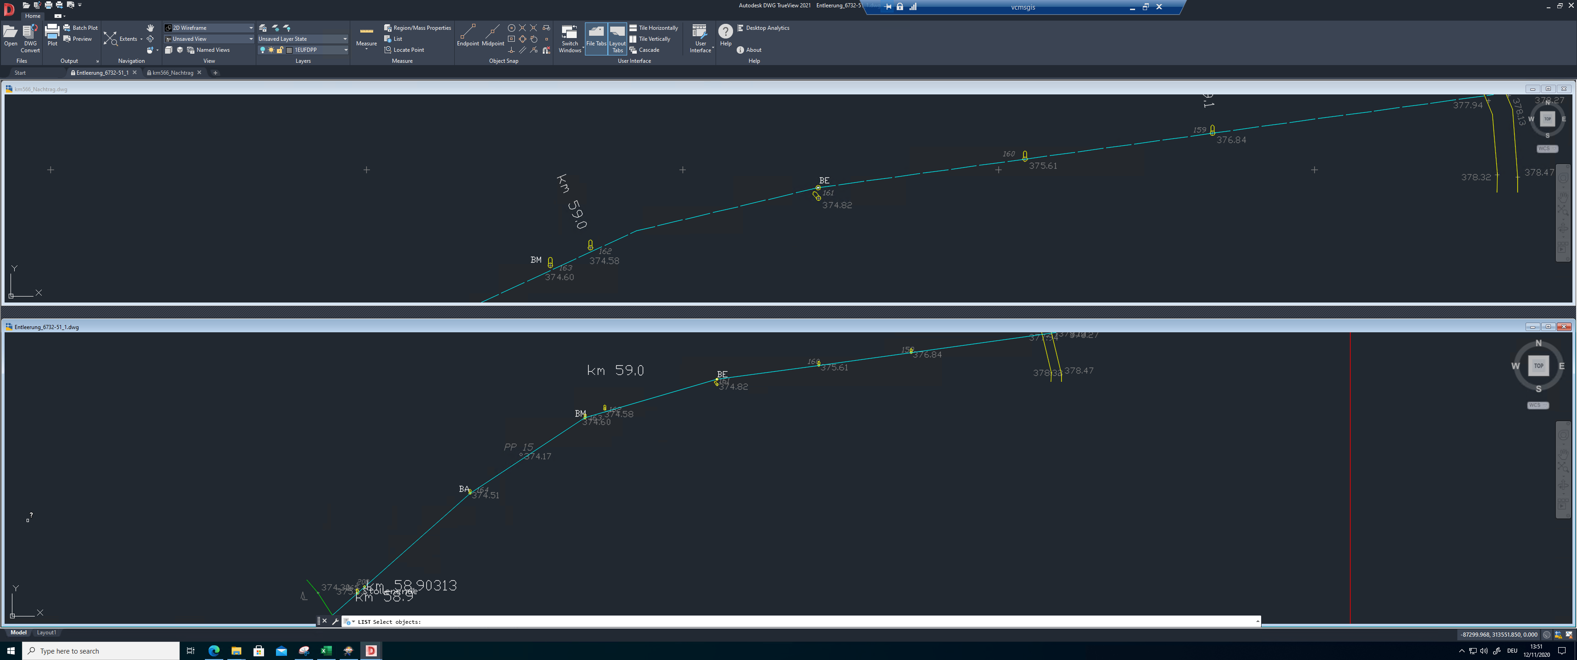Open the About dialog
This screenshot has height=660, width=1577.
[750, 49]
